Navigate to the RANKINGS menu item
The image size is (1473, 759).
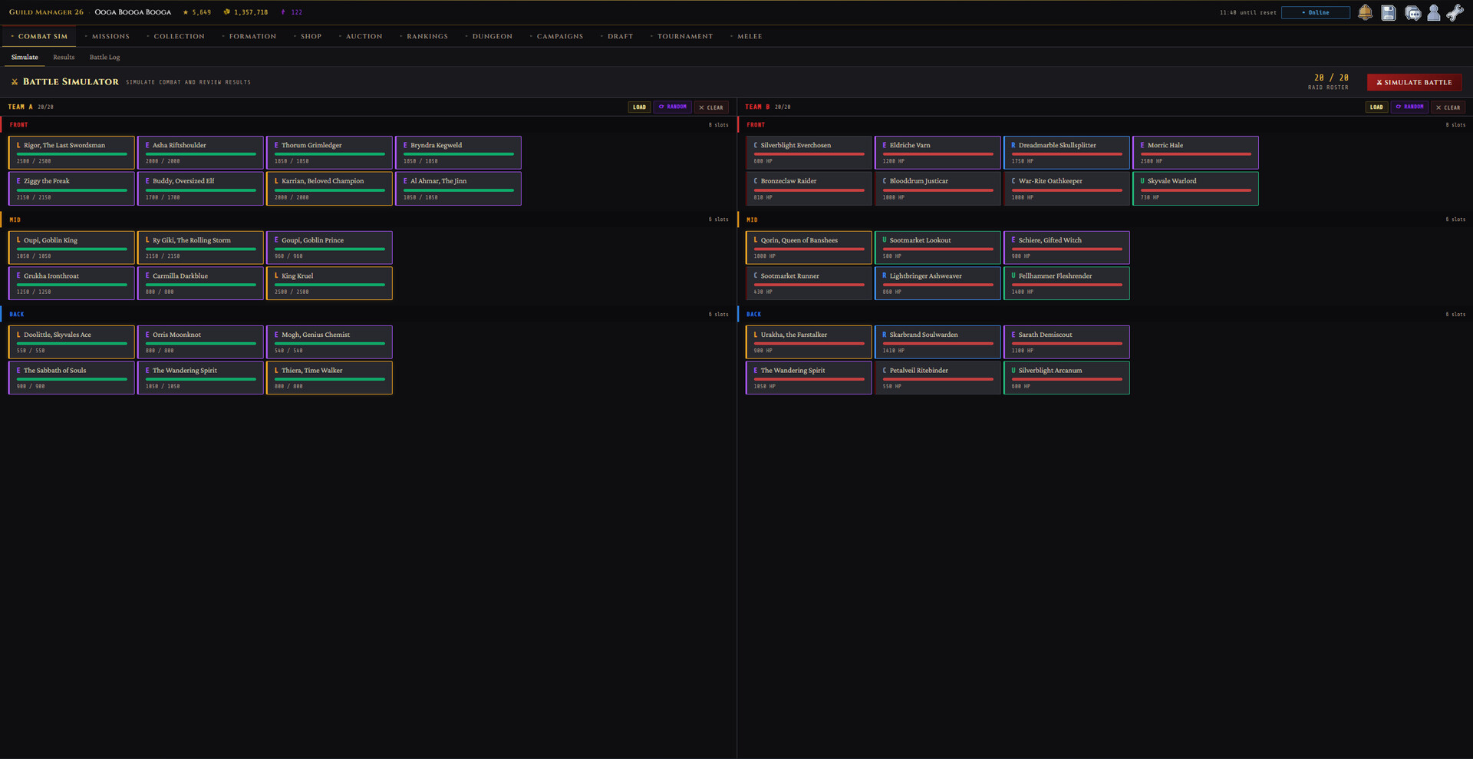(427, 36)
